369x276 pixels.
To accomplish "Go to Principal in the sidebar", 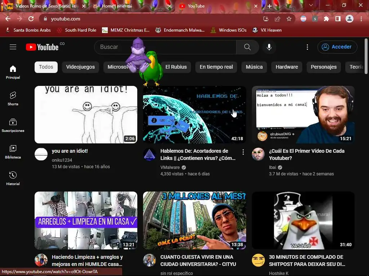I will point(13,72).
